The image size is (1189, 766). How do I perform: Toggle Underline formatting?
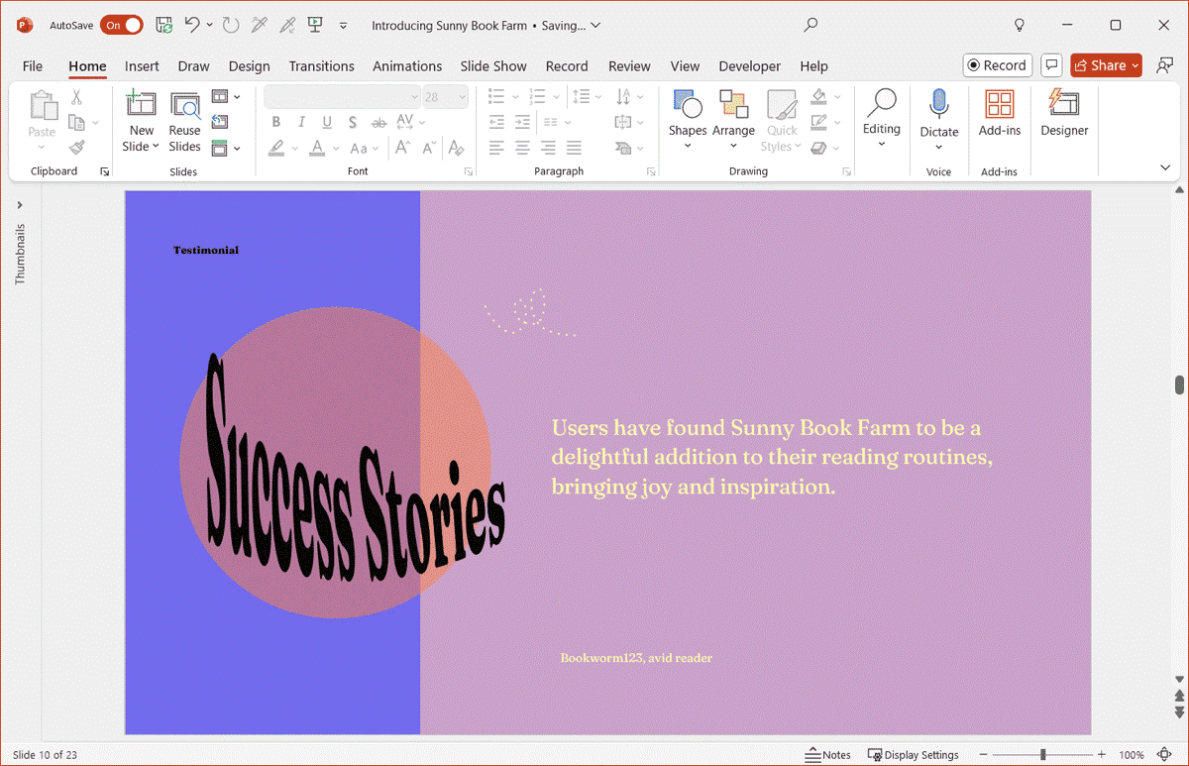click(327, 122)
